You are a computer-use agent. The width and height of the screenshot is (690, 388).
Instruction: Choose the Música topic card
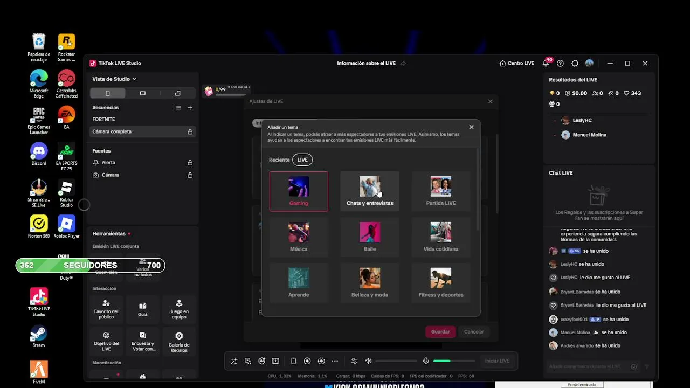299,237
